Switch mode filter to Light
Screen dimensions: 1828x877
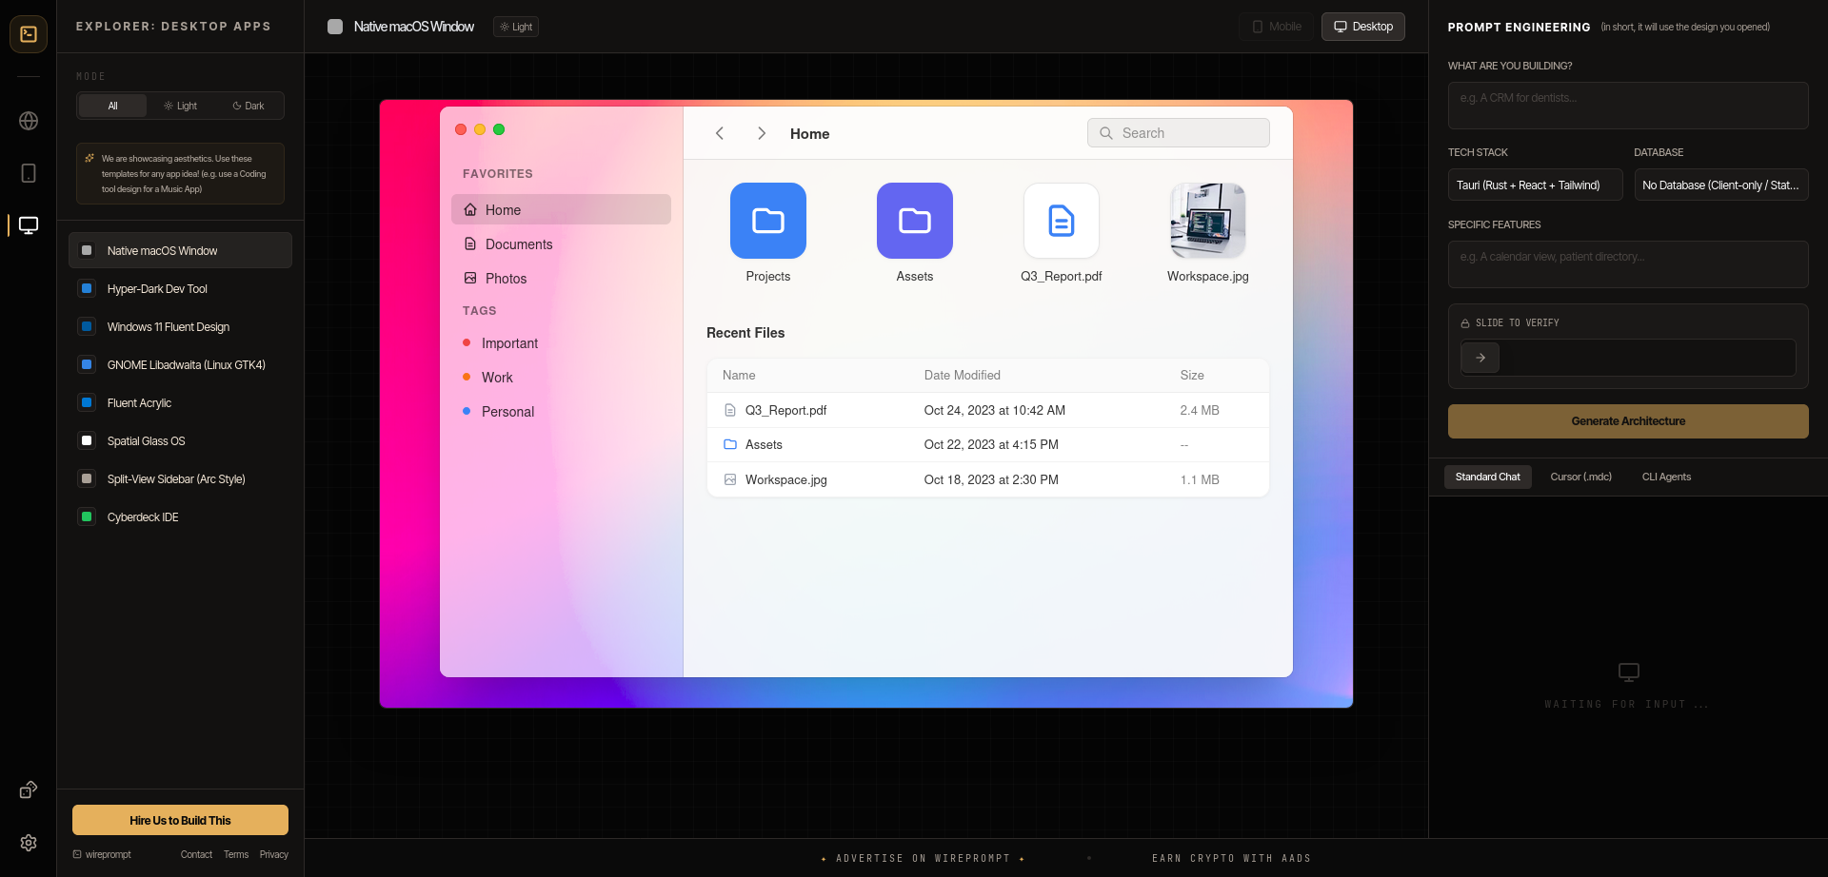(x=180, y=106)
